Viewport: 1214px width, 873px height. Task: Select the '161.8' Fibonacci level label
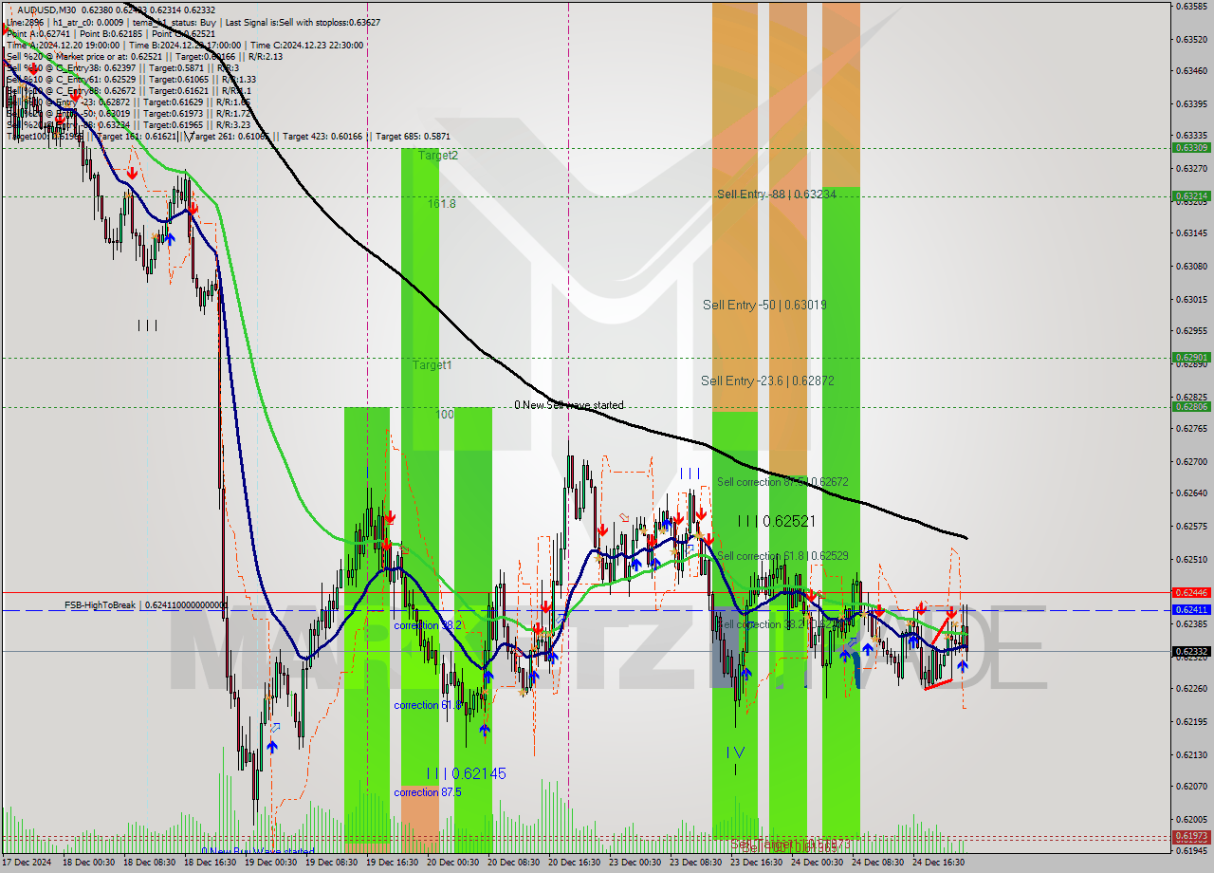441,203
